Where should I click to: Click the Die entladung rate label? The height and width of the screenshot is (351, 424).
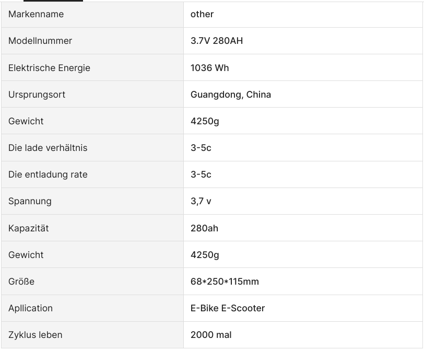point(48,174)
